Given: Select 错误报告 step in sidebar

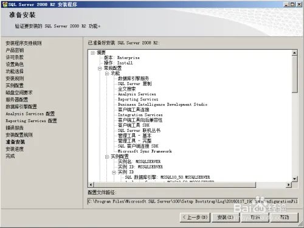Looking at the screenshot, I should point(15,128).
